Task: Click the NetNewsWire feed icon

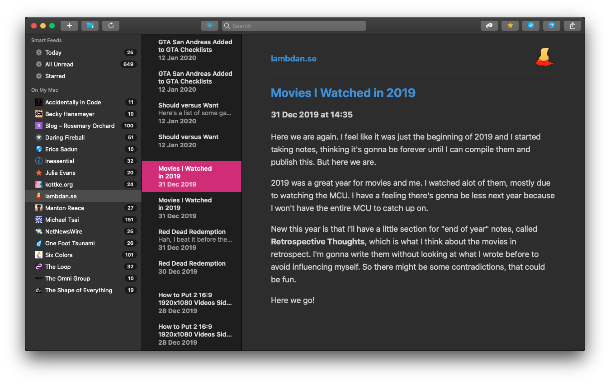Action: coord(39,231)
